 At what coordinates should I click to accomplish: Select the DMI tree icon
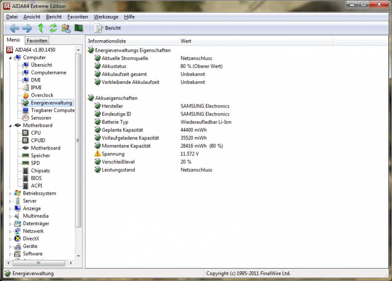(x=26, y=80)
